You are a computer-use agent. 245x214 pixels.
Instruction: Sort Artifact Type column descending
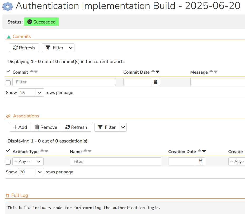pyautogui.click(x=46, y=151)
